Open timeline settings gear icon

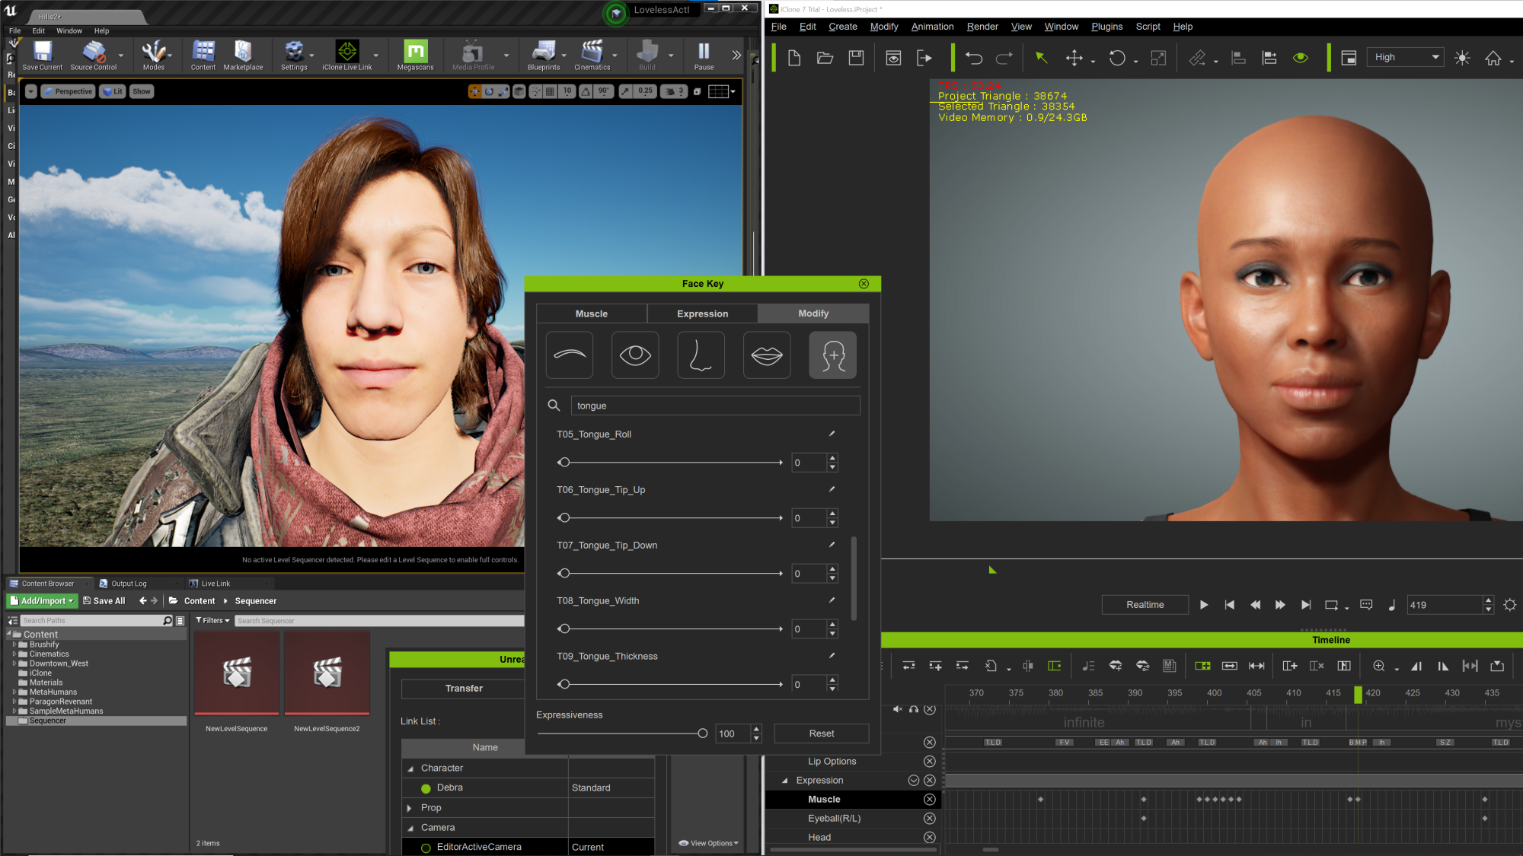click(x=1510, y=605)
